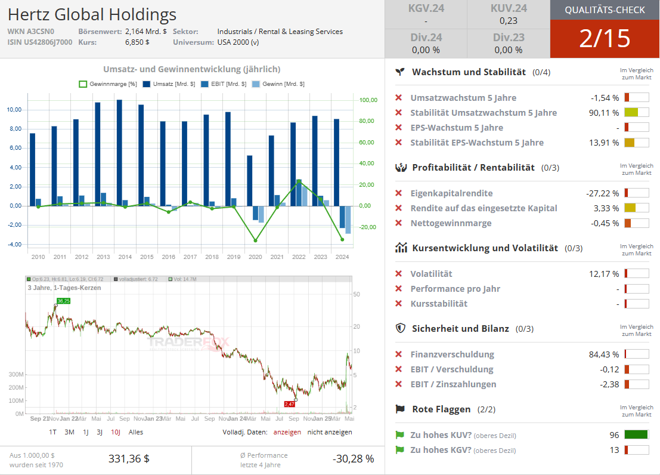Screen dimensions: 660x475
Task: Open Umsatzwachstum 5 Jahre metric
Action: coord(463,98)
